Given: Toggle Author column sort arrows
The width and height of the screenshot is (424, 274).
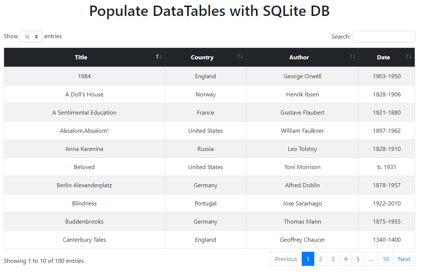Looking at the screenshot, I should pos(352,56).
